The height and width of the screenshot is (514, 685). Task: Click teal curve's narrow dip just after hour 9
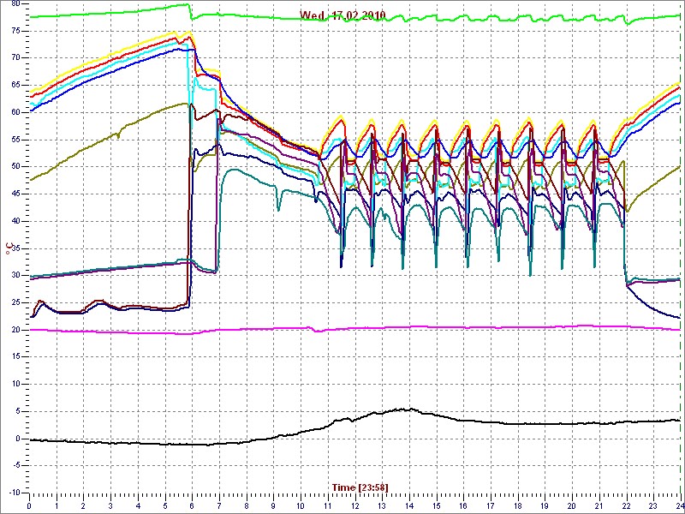tap(278, 209)
